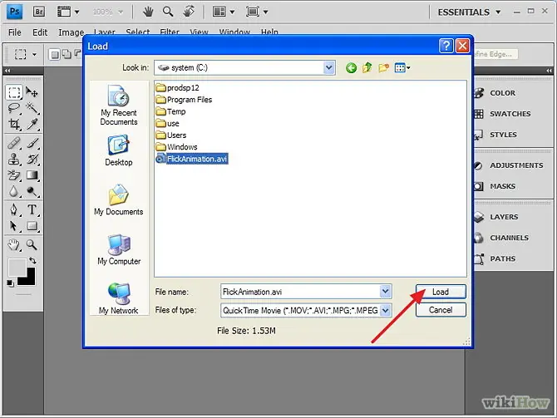Swap foreground and background colors
Image resolution: width=557 pixels, height=418 pixels.
[32, 260]
